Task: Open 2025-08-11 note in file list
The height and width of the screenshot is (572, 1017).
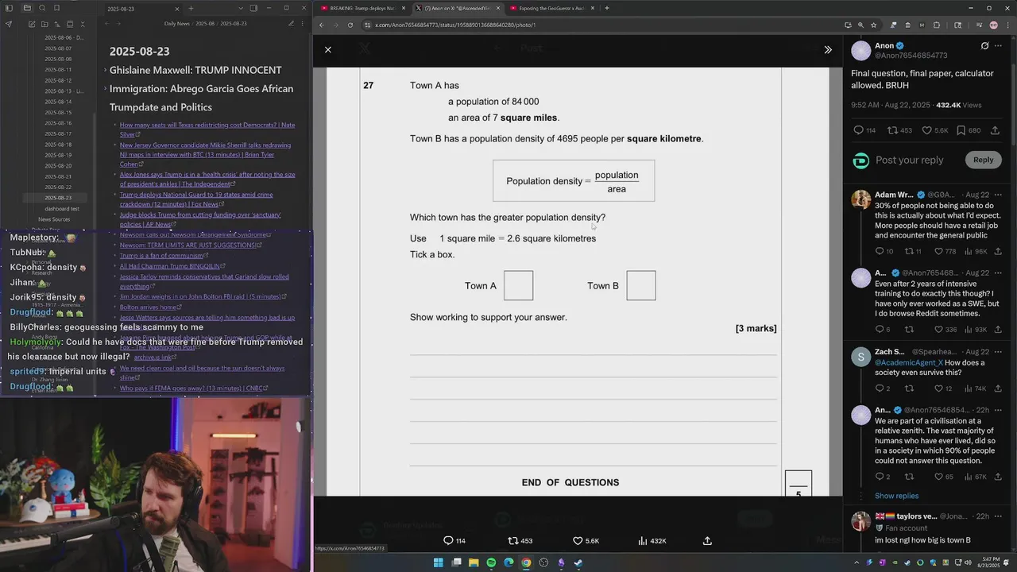Action: [58, 70]
